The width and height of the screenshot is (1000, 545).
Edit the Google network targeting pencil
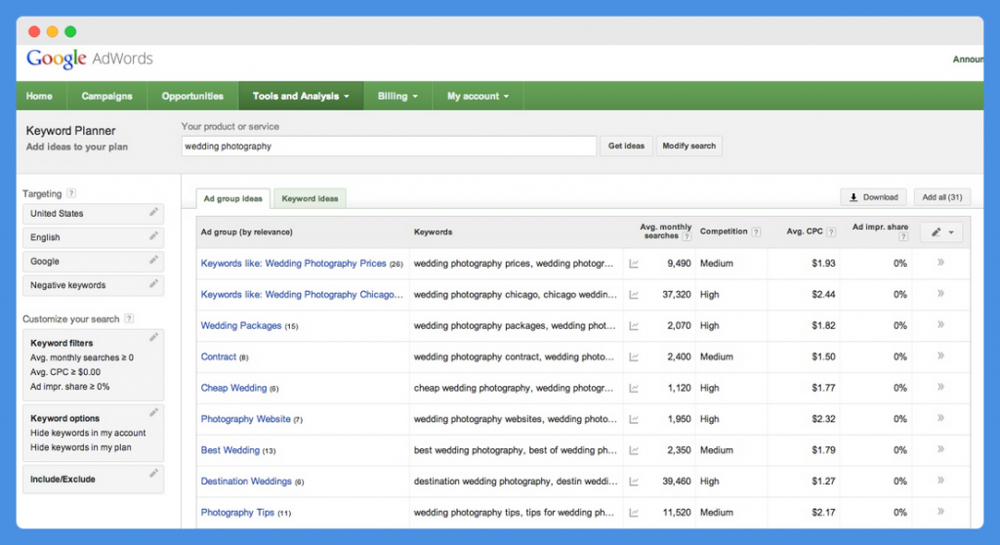coord(153,260)
